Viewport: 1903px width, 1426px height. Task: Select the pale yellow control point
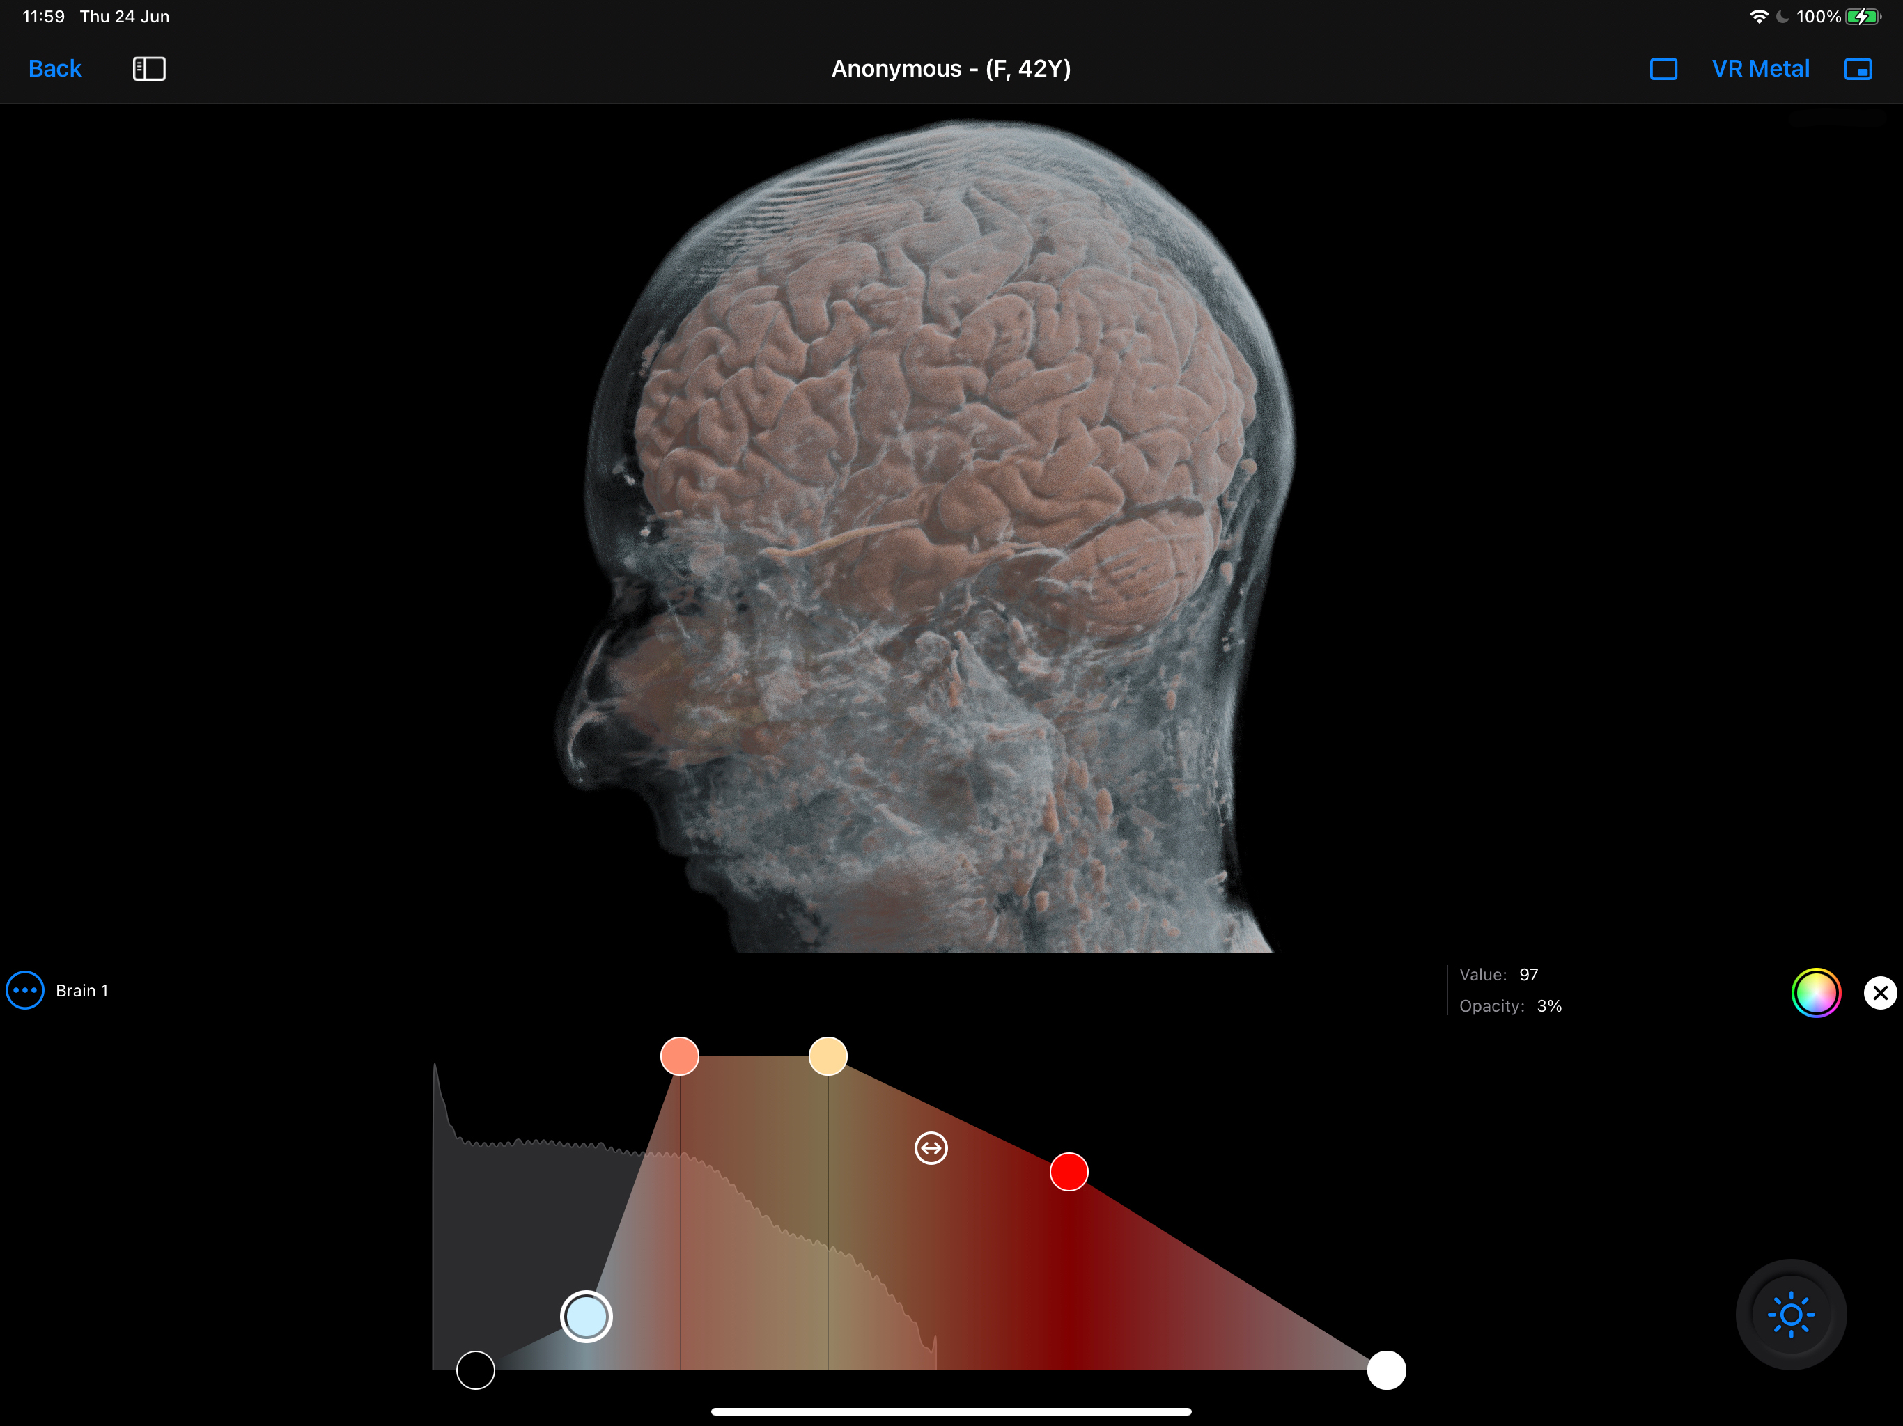[x=828, y=1056]
